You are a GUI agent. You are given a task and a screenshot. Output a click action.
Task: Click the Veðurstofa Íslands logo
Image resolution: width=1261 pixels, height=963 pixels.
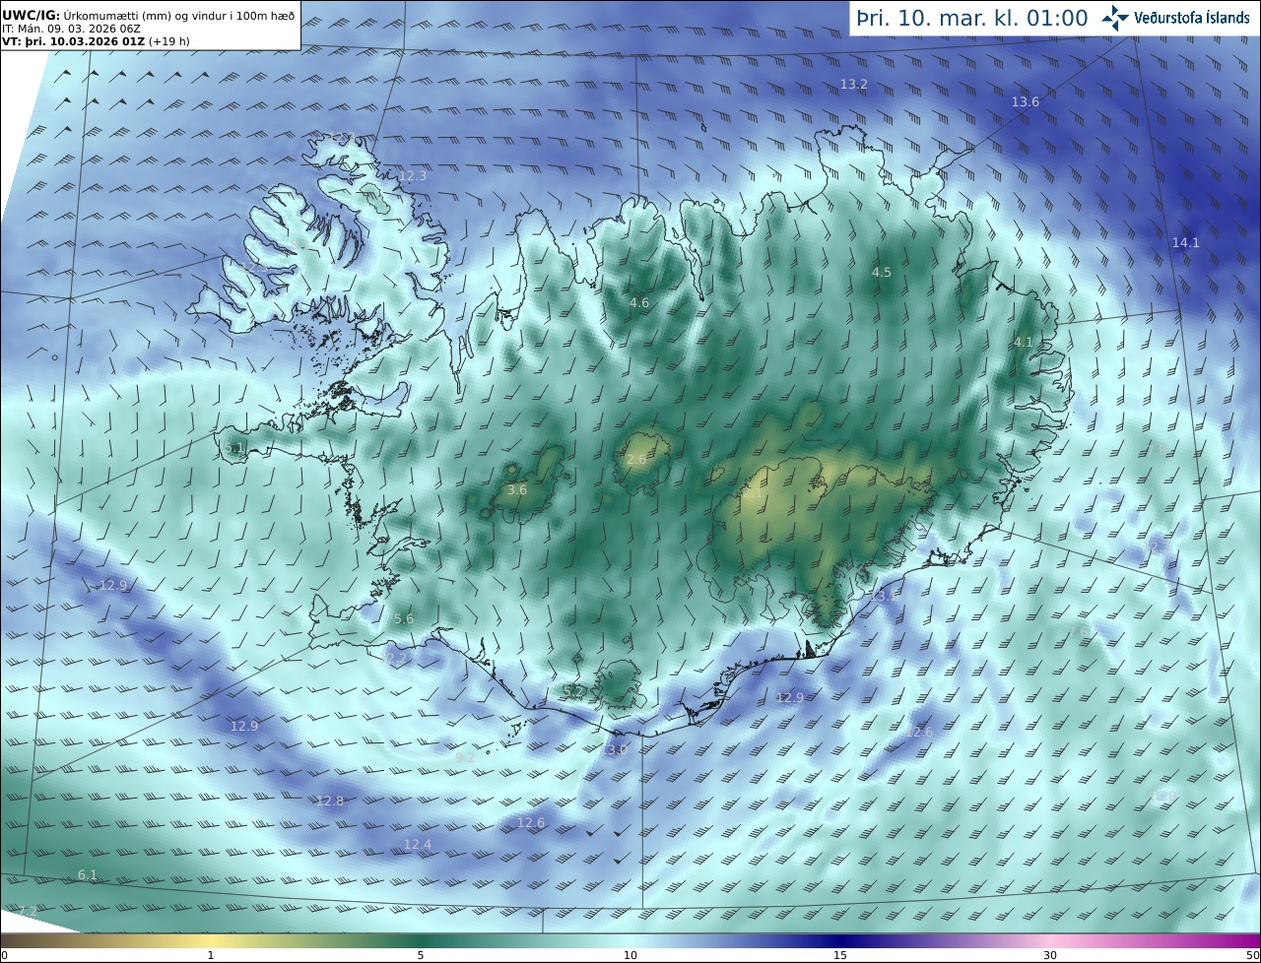coord(1175,17)
